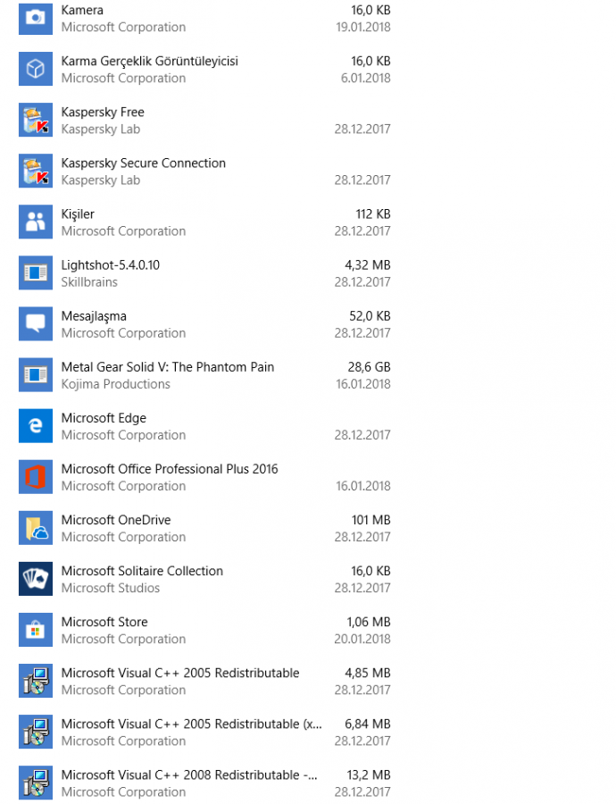Click the Karma Gerçeklik Görüntüleyicisi cube icon
The width and height of the screenshot is (616, 804).
coord(36,69)
